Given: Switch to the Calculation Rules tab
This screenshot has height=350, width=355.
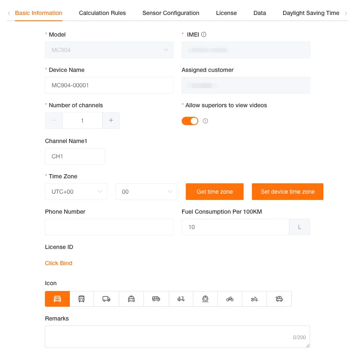Looking at the screenshot, I should pyautogui.click(x=102, y=13).
